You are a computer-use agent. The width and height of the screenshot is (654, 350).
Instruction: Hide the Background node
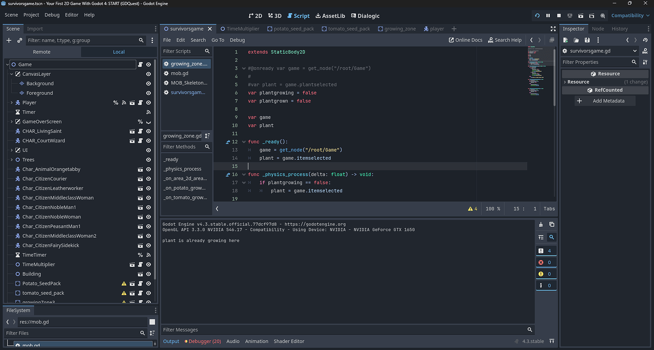coord(148,83)
